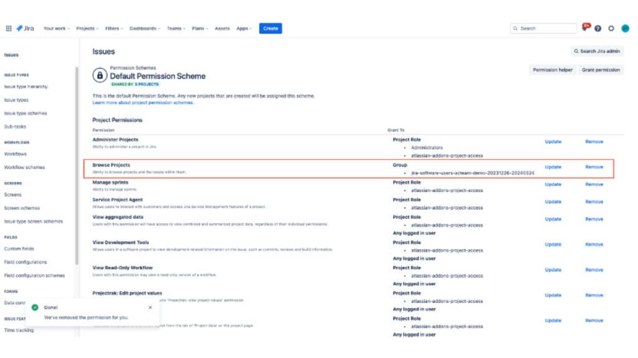Viewport: 638px width, 358px height.
Task: Open Workflows in sidebar
Action: click(16, 154)
